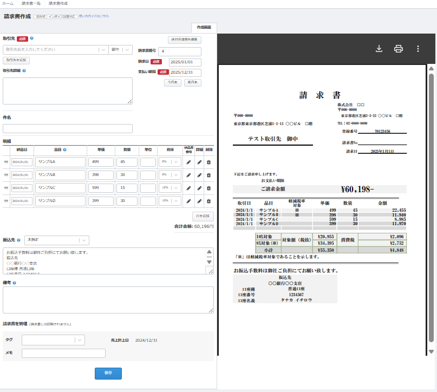Click the 件名 input field
Viewport: 437px width, 392px height.
click(x=68, y=128)
